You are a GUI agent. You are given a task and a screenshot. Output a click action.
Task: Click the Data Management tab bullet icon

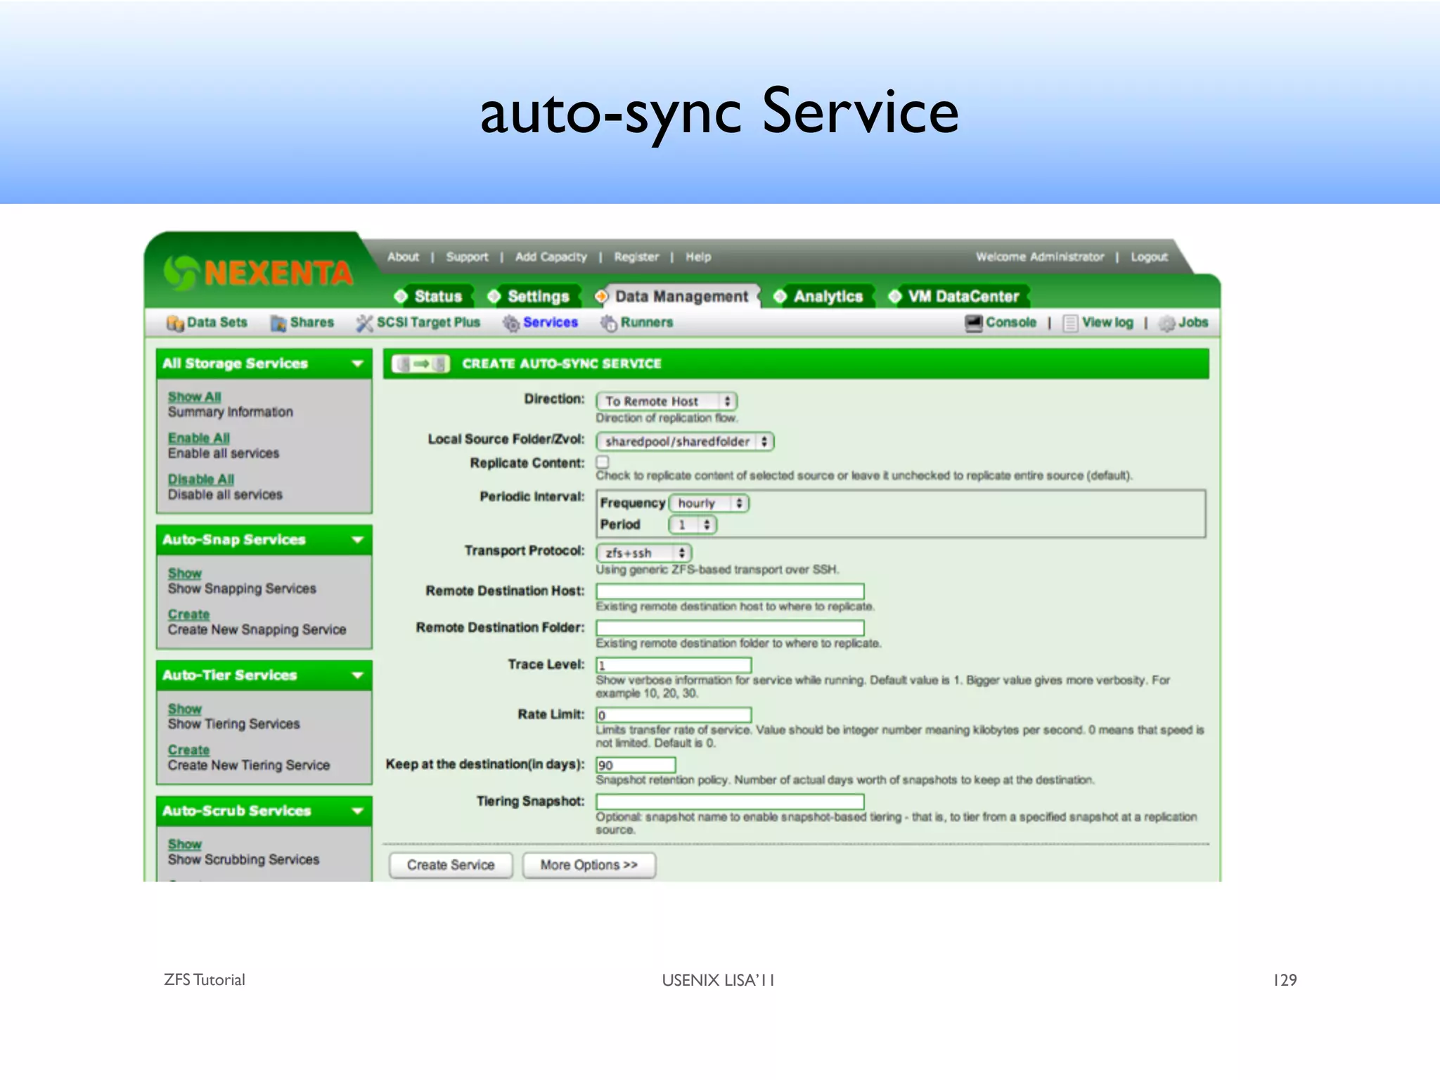601,296
